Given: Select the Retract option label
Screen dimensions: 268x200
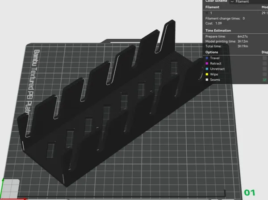Looking at the screenshot, I should [216, 63].
